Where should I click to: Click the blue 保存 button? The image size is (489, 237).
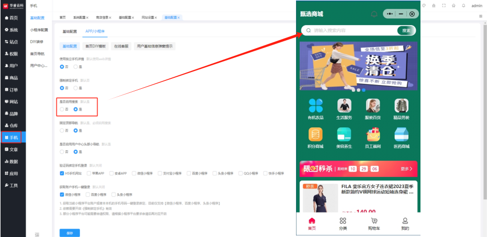[x=70, y=233]
